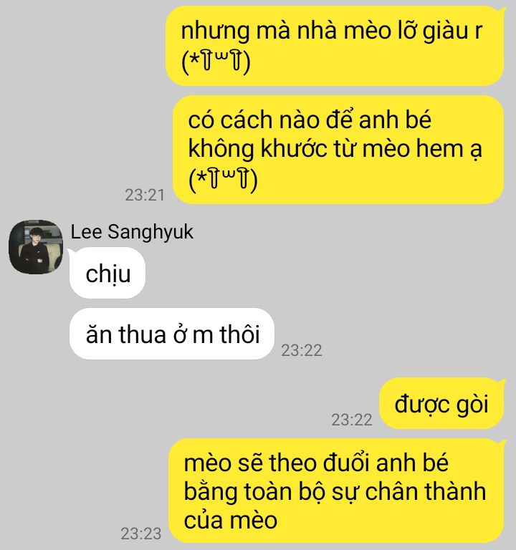Select the message "chịu"
Viewport: 516px width, 550px height.
click(x=107, y=273)
